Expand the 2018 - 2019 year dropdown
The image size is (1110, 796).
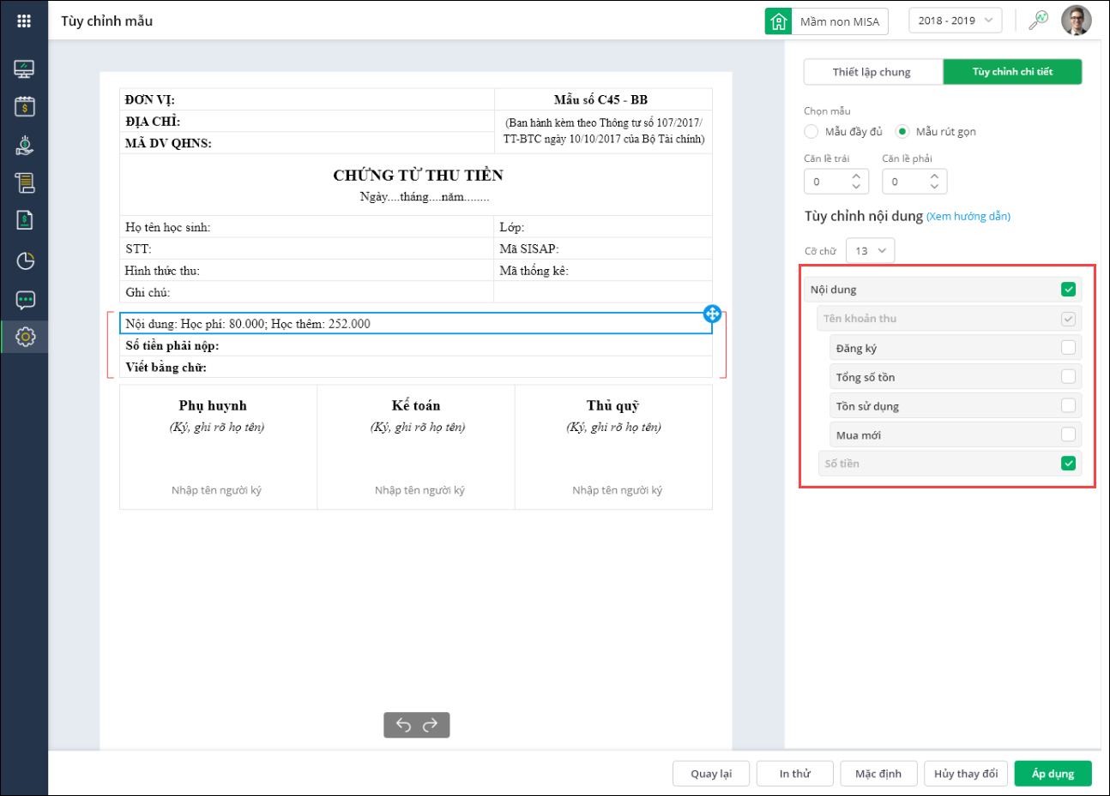tap(955, 21)
